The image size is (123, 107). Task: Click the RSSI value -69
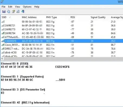(72, 37)
